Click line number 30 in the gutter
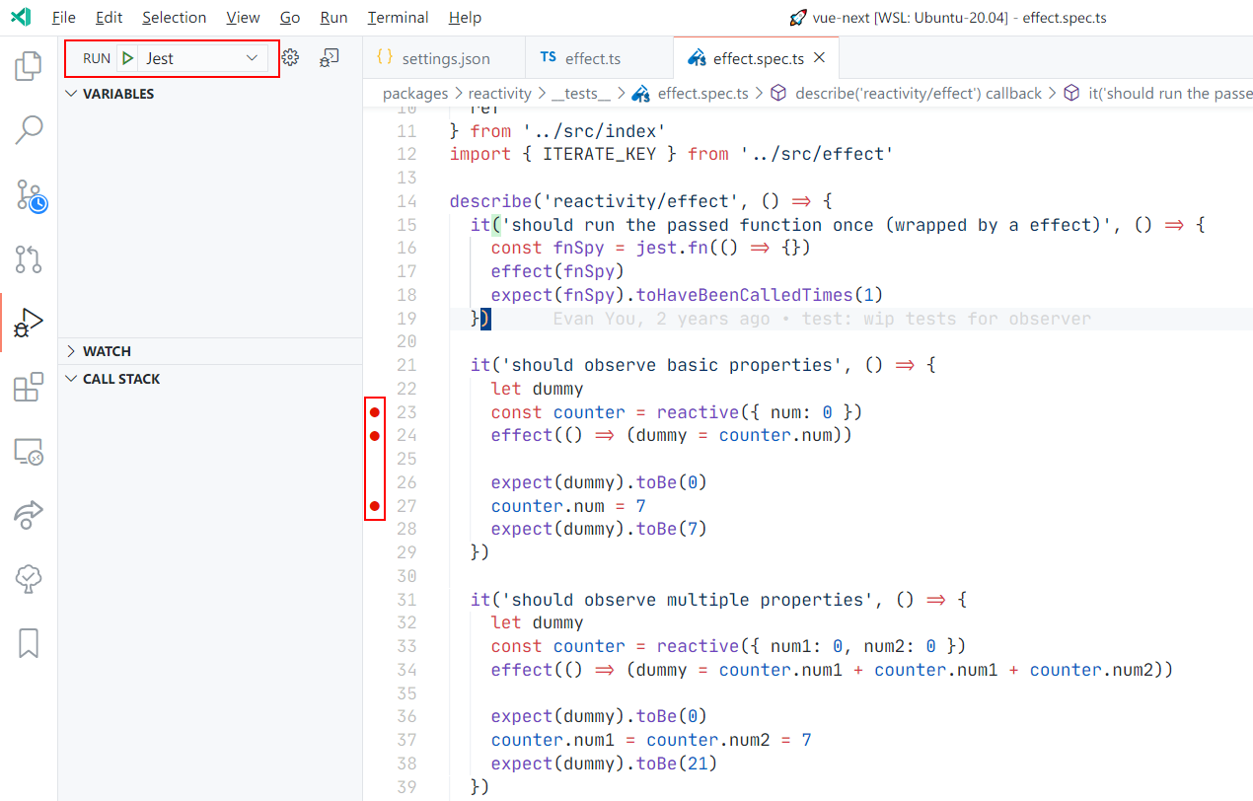The width and height of the screenshot is (1253, 801). coord(407,575)
